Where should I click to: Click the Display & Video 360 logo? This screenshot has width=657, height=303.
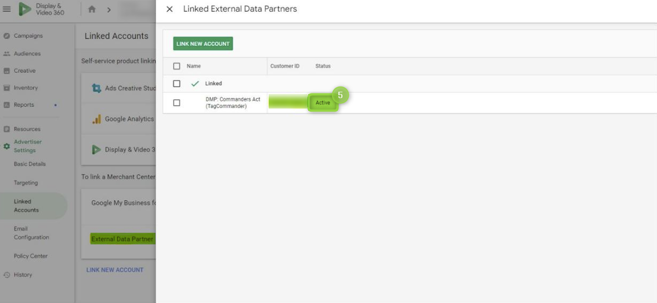click(x=26, y=9)
